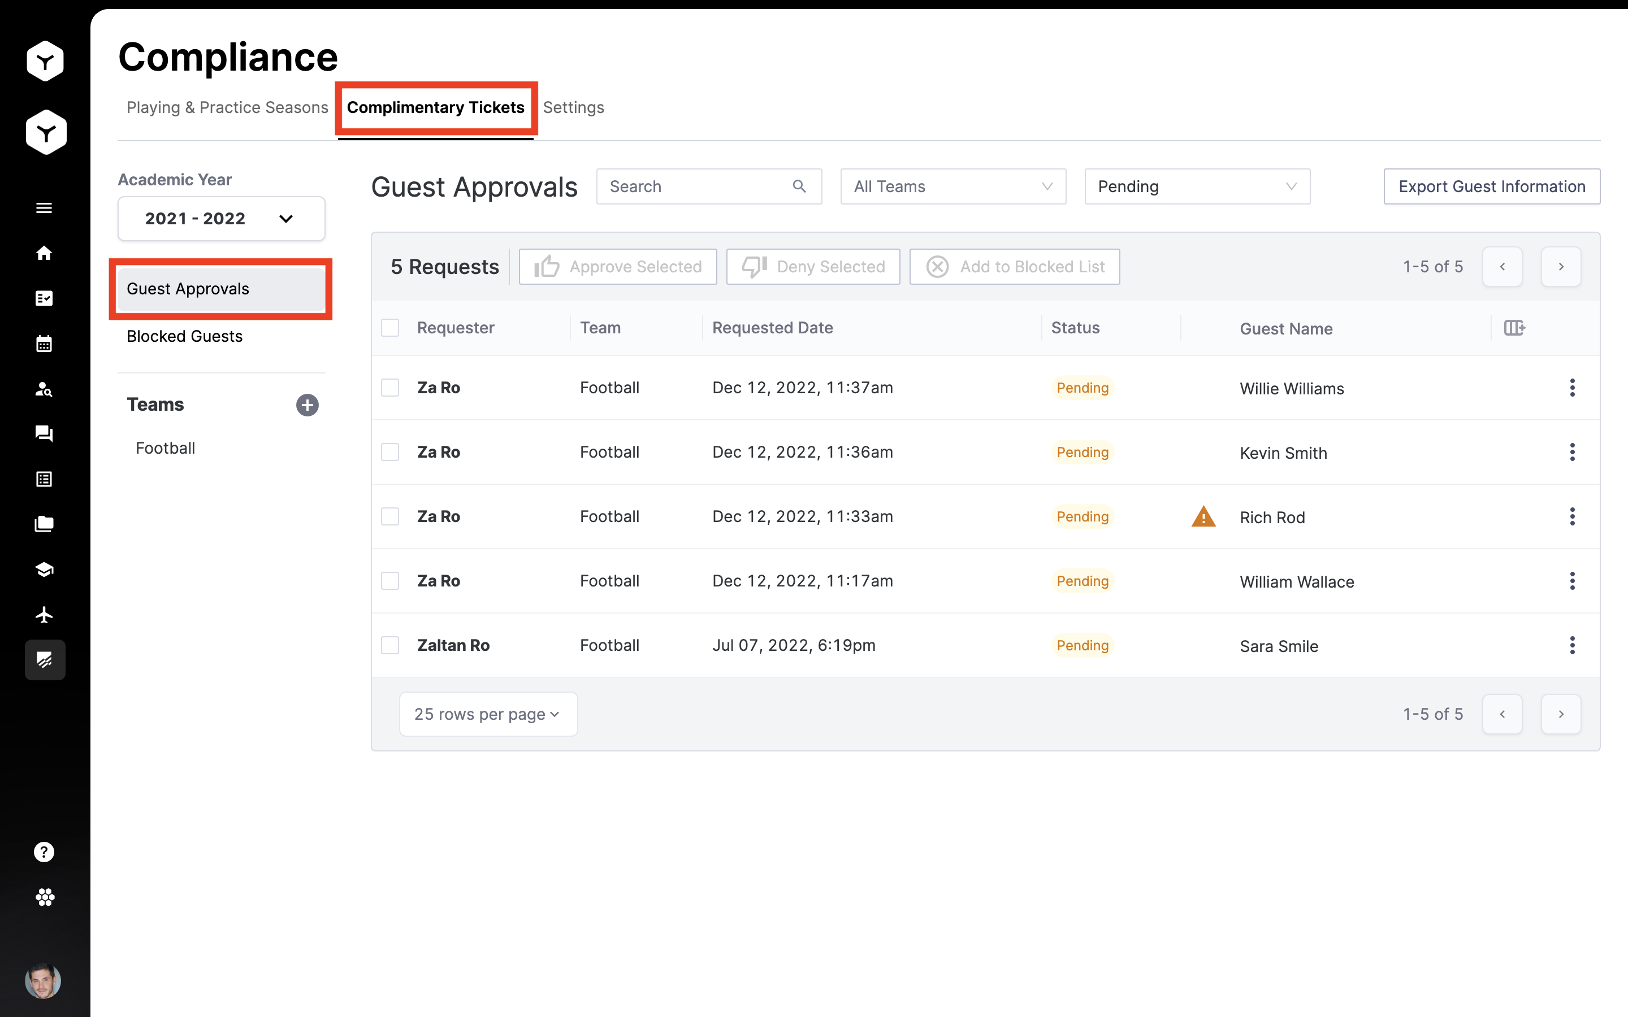The width and height of the screenshot is (1628, 1017).
Task: Click the active compliance sidebar icon
Action: [45, 660]
